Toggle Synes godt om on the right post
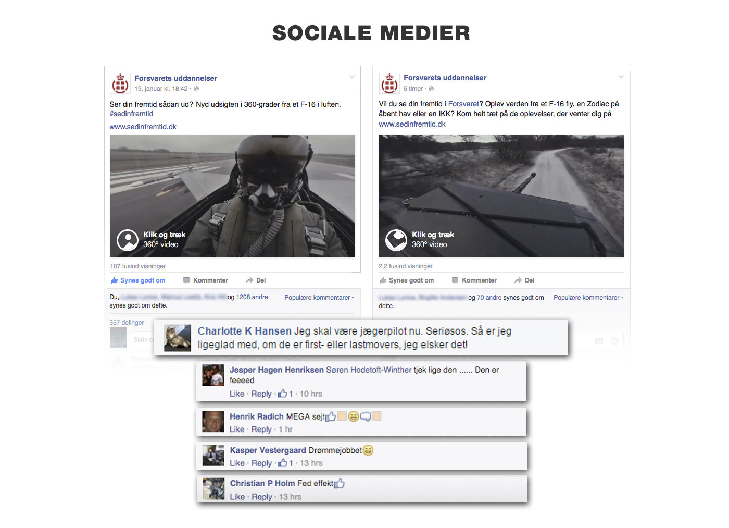The height and width of the screenshot is (528, 729). [407, 280]
